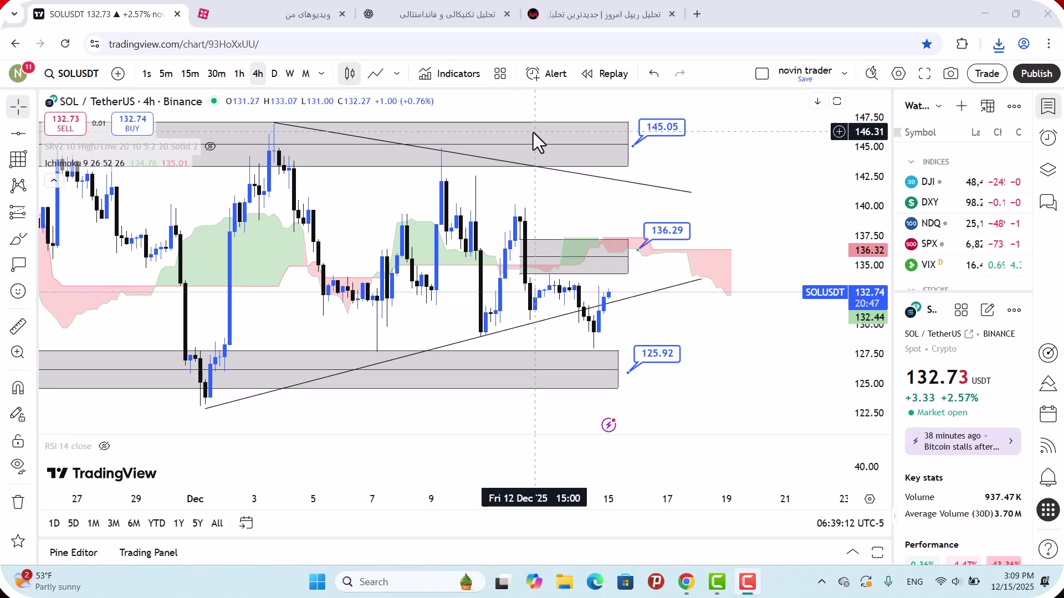Viewport: 1064px width, 598px height.
Task: Collapse the indicator legend arrow
Action: (53, 181)
